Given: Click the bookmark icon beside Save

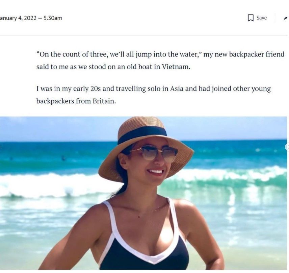Looking at the screenshot, I should point(251,18).
